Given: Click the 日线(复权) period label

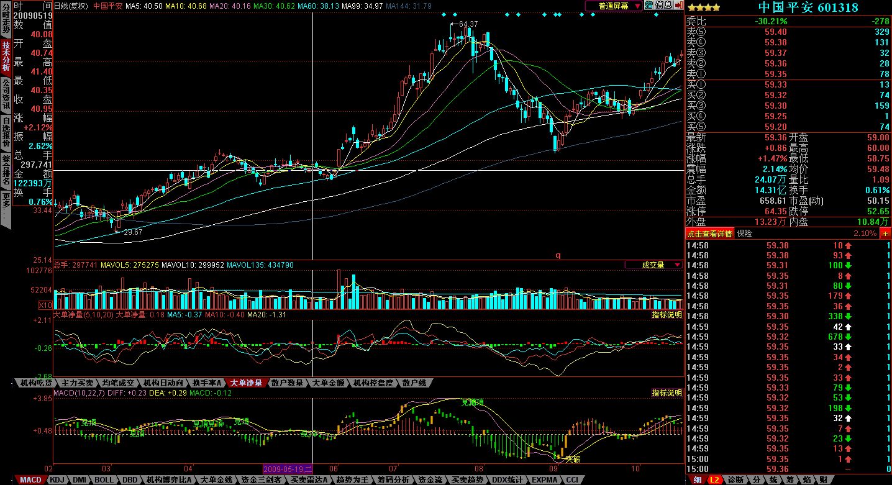Looking at the screenshot, I should tap(71, 6).
